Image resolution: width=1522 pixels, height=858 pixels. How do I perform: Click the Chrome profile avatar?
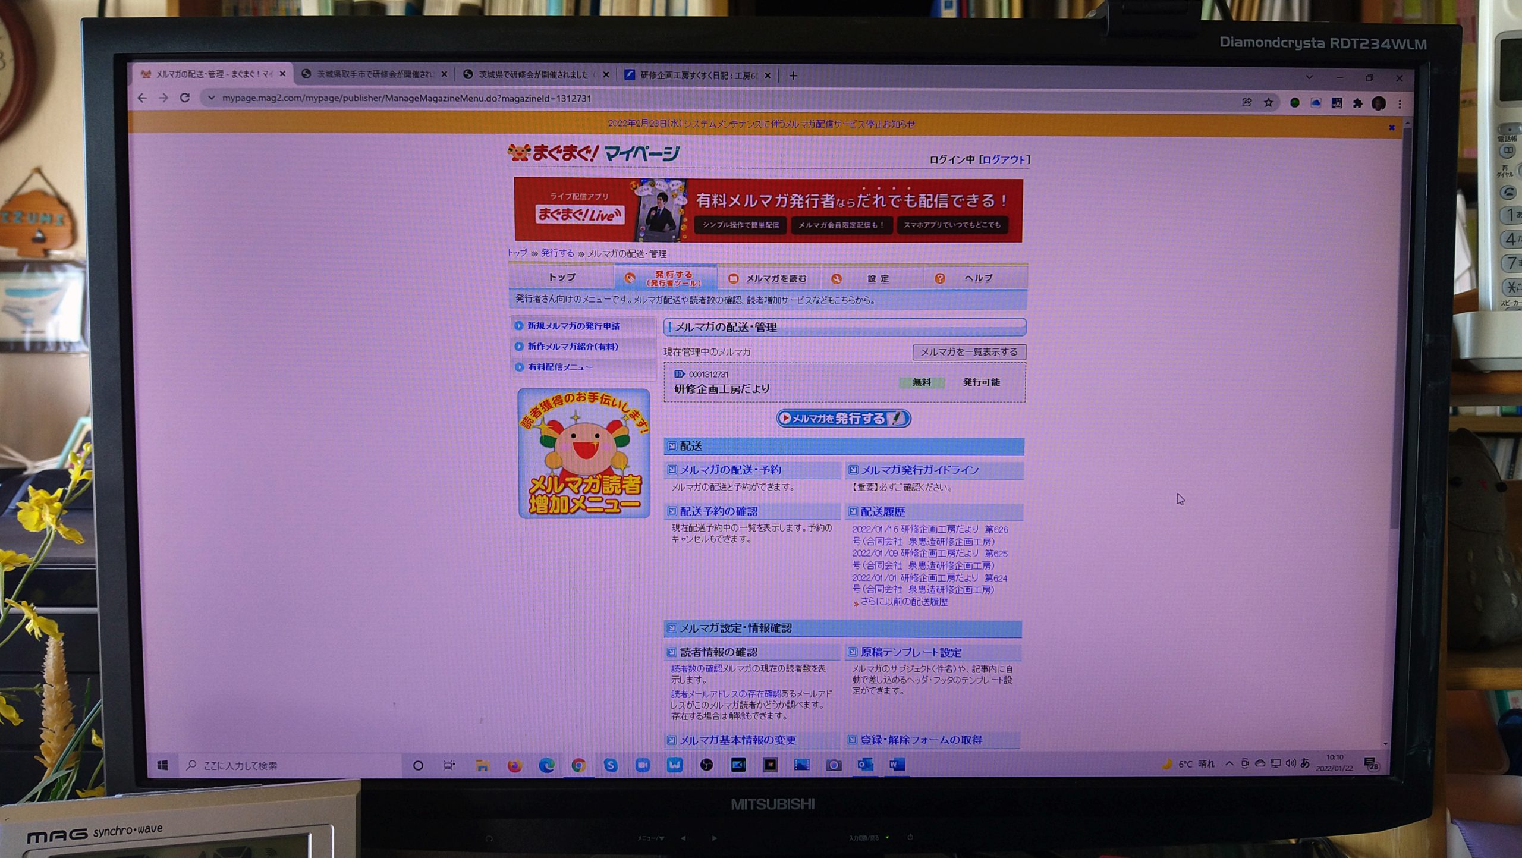[x=1379, y=103]
